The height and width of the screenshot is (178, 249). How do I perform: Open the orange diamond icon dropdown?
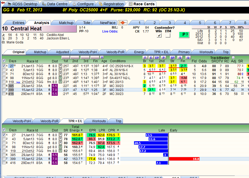(x=123, y=23)
